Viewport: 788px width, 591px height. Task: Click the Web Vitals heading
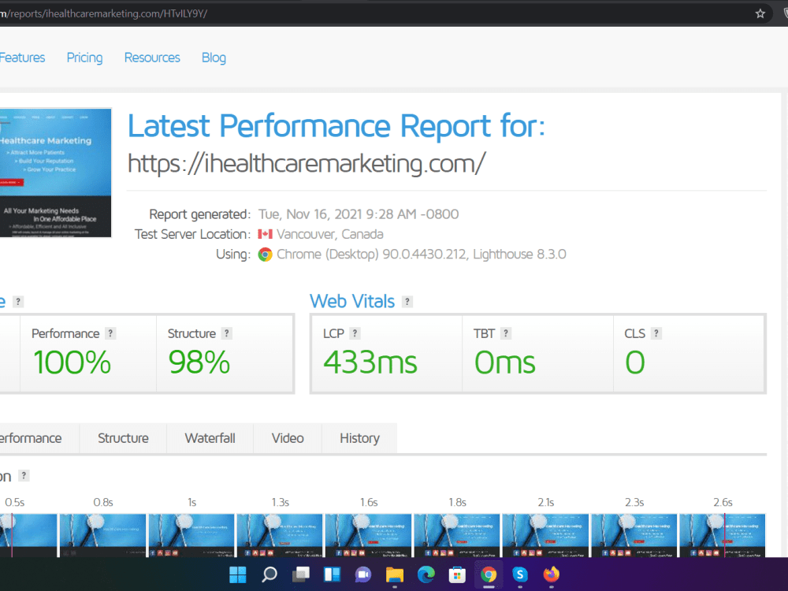(x=352, y=302)
